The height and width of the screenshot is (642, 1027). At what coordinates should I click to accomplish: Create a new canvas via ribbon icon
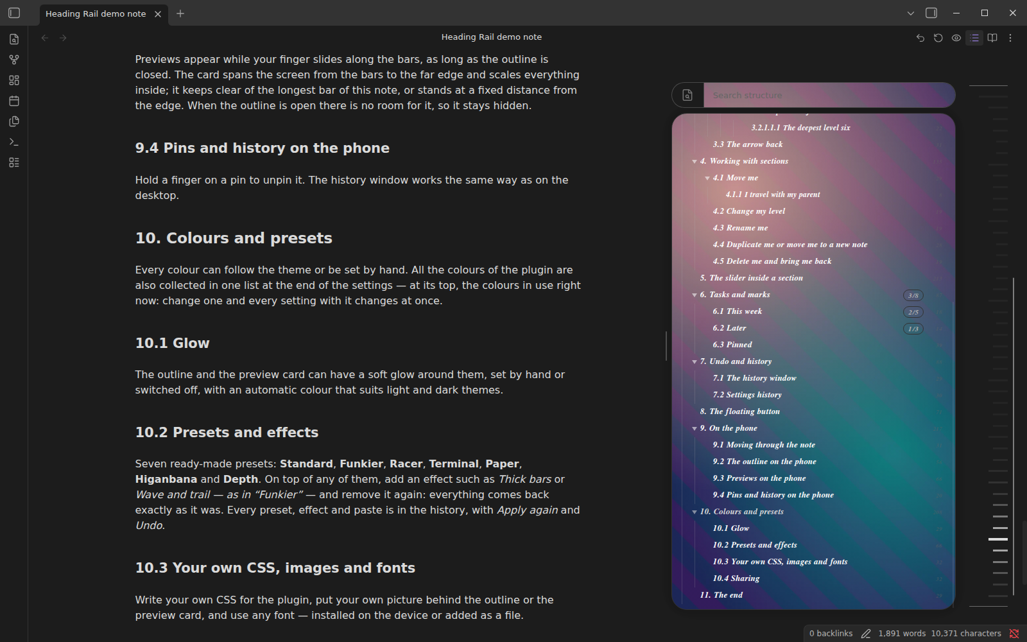[x=14, y=80]
